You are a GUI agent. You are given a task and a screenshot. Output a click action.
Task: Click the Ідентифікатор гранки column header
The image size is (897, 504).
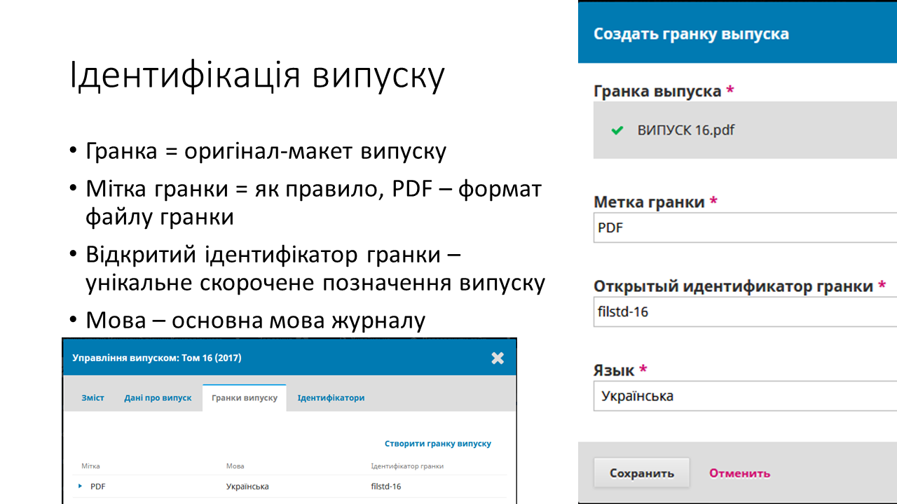407,466
